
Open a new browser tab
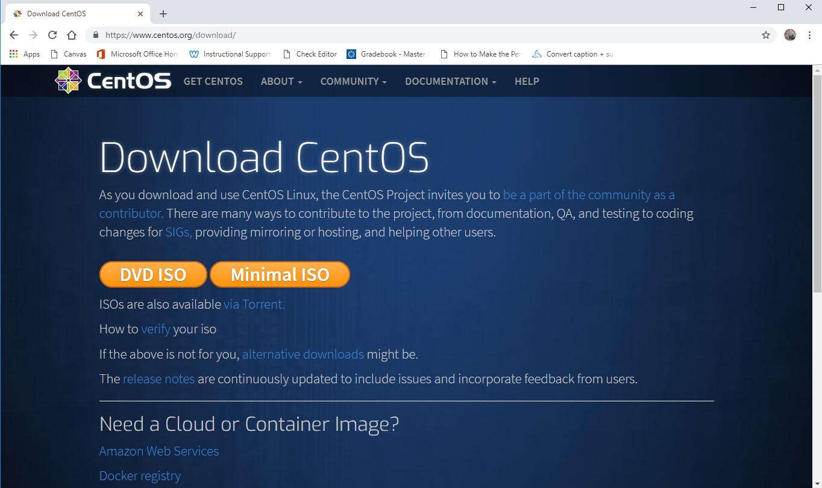[163, 13]
